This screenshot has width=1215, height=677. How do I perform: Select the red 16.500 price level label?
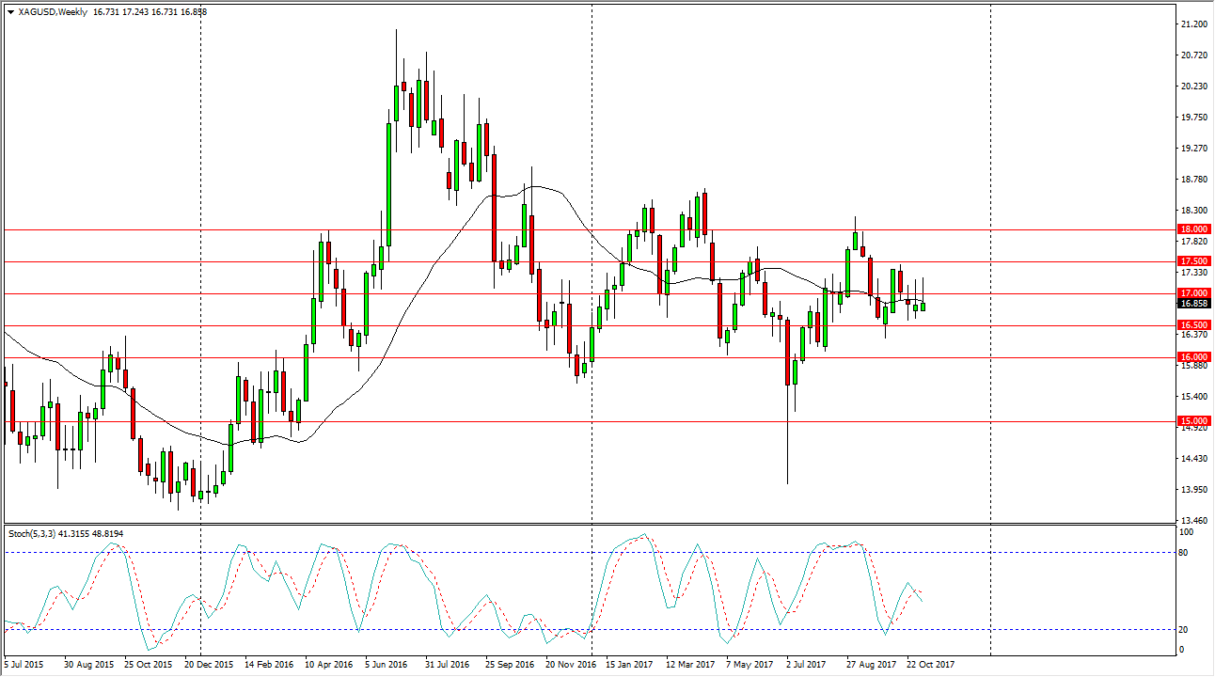1194,325
